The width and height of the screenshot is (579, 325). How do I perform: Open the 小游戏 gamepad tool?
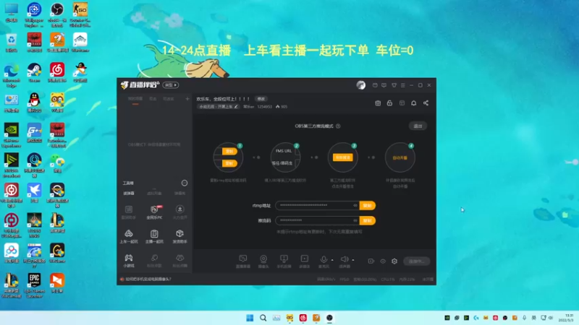[129, 261]
